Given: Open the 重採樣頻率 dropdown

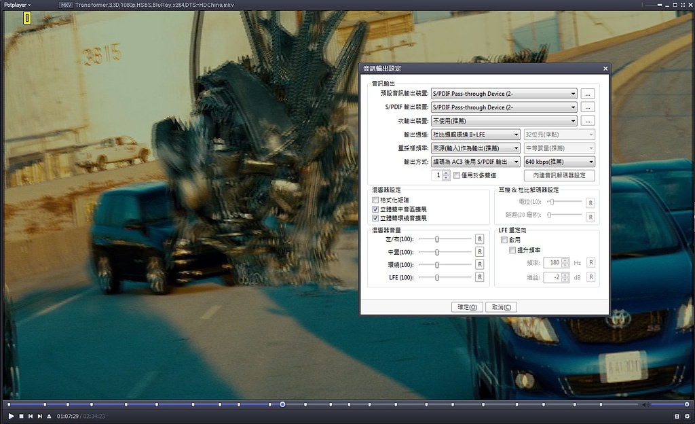Looking at the screenshot, I should click(x=476, y=148).
